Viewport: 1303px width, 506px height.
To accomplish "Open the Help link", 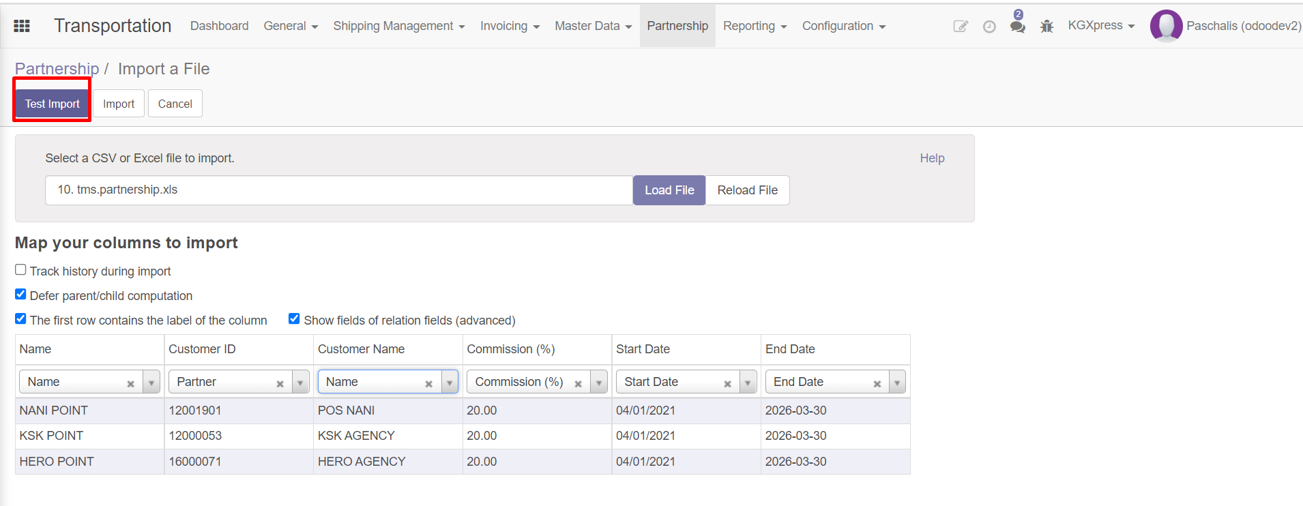I will 932,158.
